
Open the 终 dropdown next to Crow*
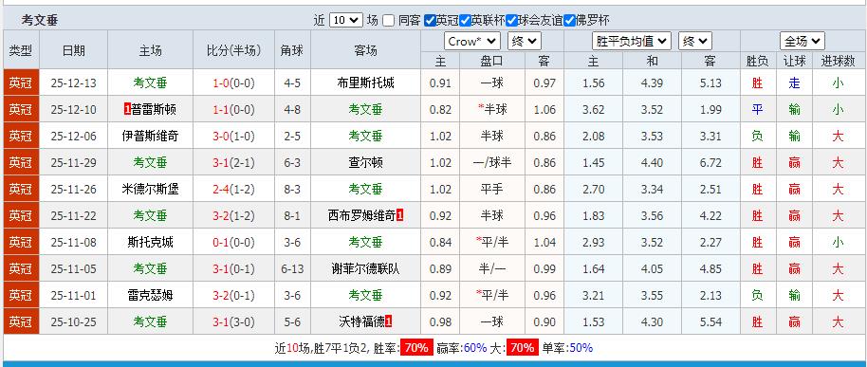pos(525,42)
